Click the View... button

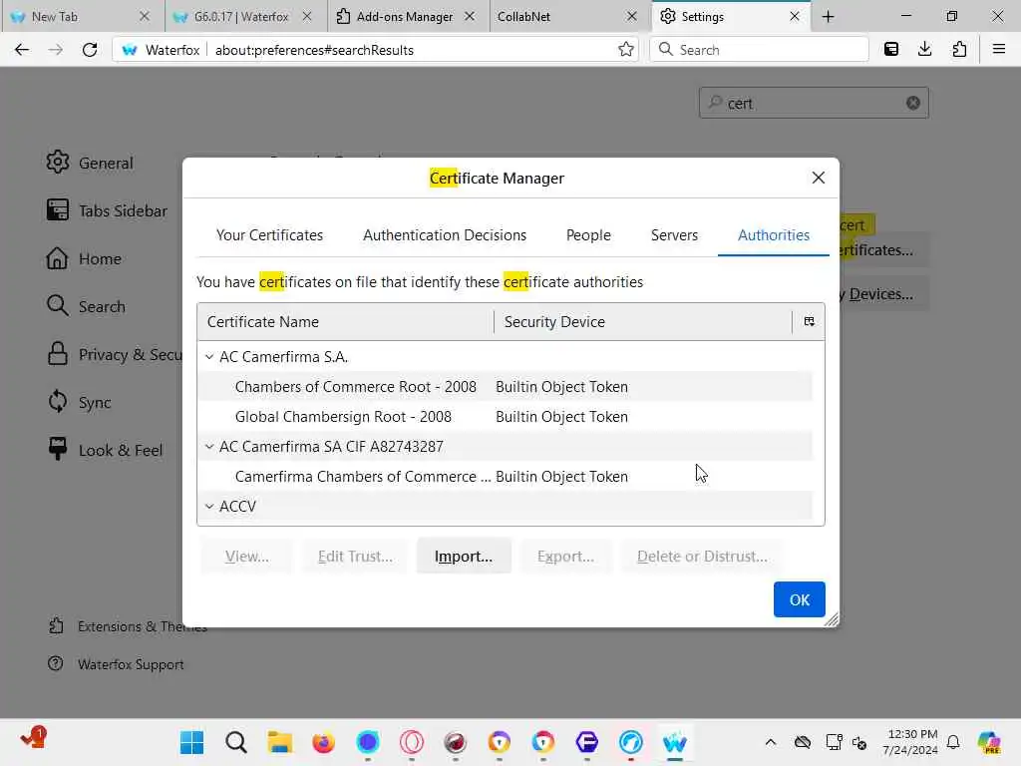point(247,557)
